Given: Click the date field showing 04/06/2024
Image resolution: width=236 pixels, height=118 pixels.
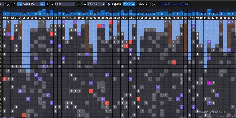Looking at the screenshot, I should 31,4.
